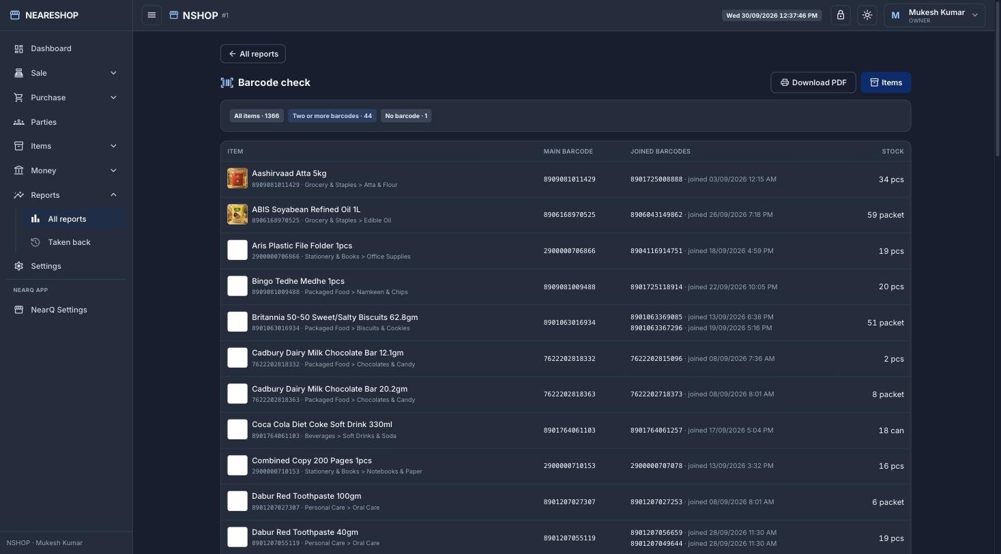Filter by Two or more barcodes
Viewport: 1001px width, 554px height.
(332, 116)
